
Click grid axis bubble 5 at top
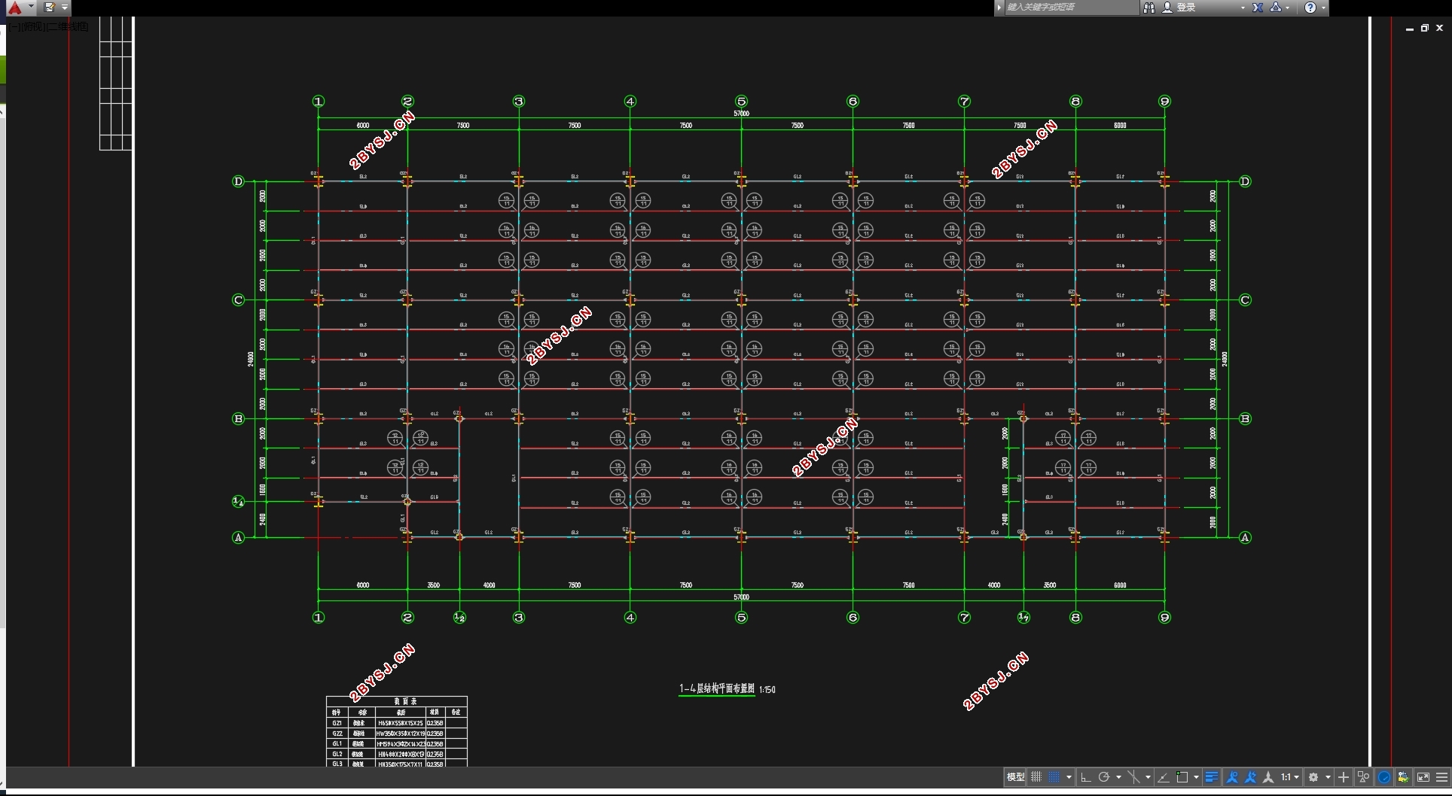[x=741, y=101]
